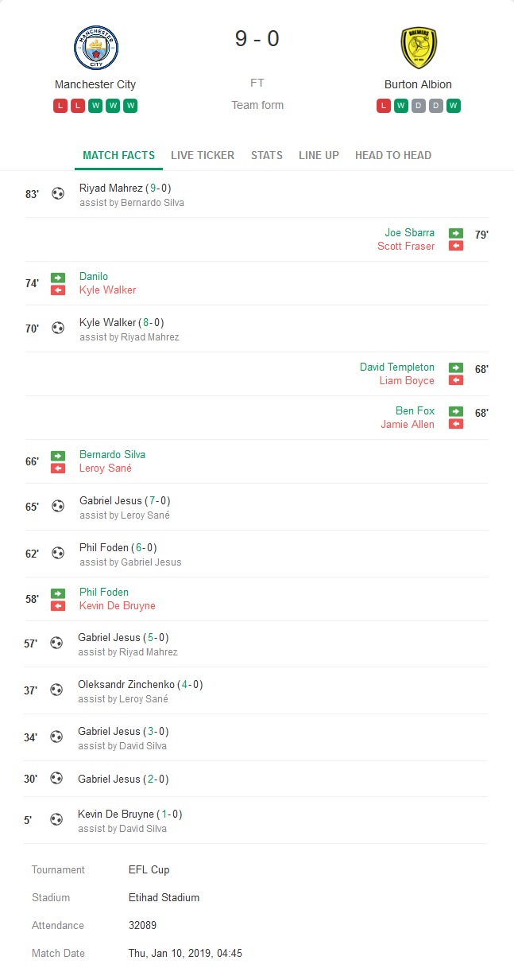Screen dimensions: 514x972
Task: Open the Head to Head tab
Action: tap(393, 155)
